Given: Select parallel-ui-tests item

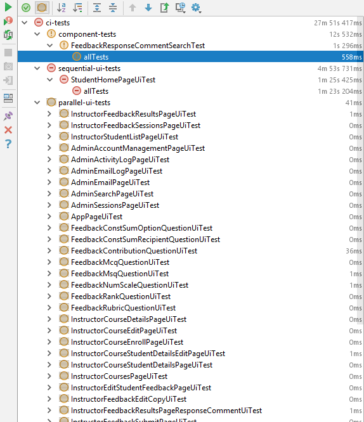Looking at the screenshot, I should pos(190,103).
